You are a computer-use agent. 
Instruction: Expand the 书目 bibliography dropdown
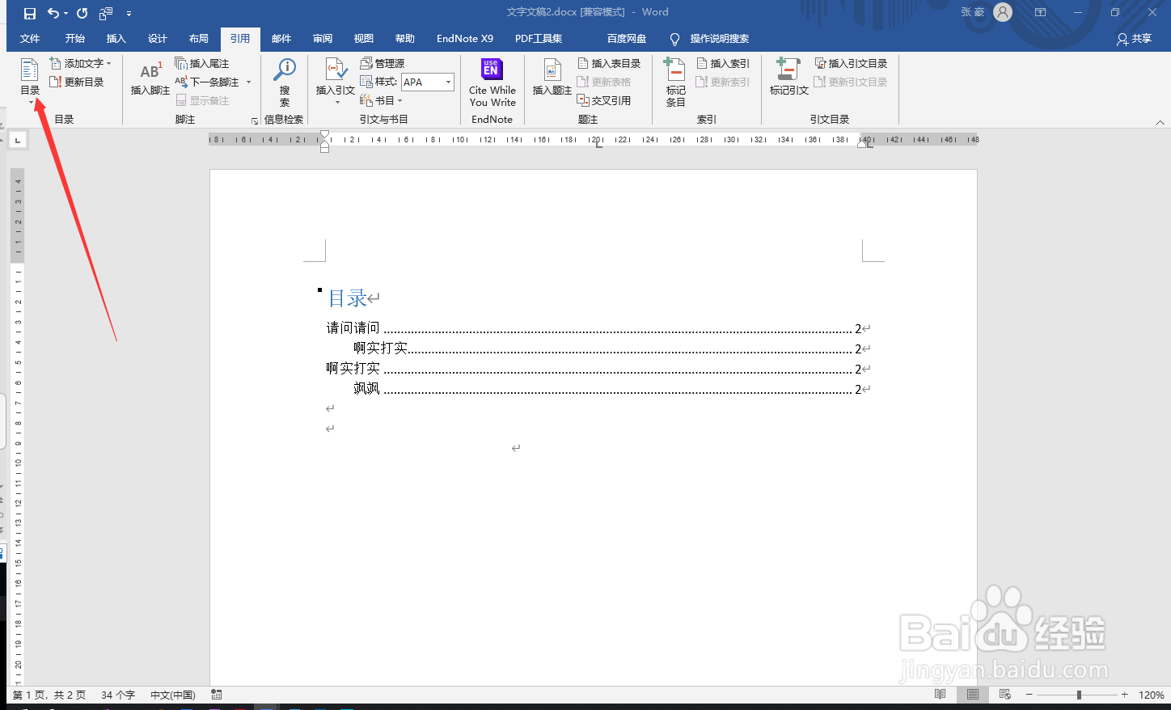pos(399,100)
